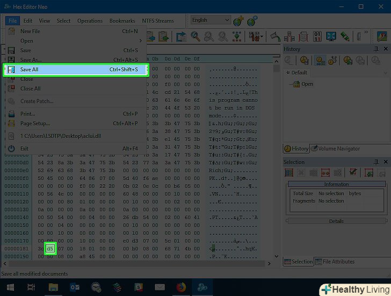
Task: Open the English language dropdown
Action: pos(211,20)
